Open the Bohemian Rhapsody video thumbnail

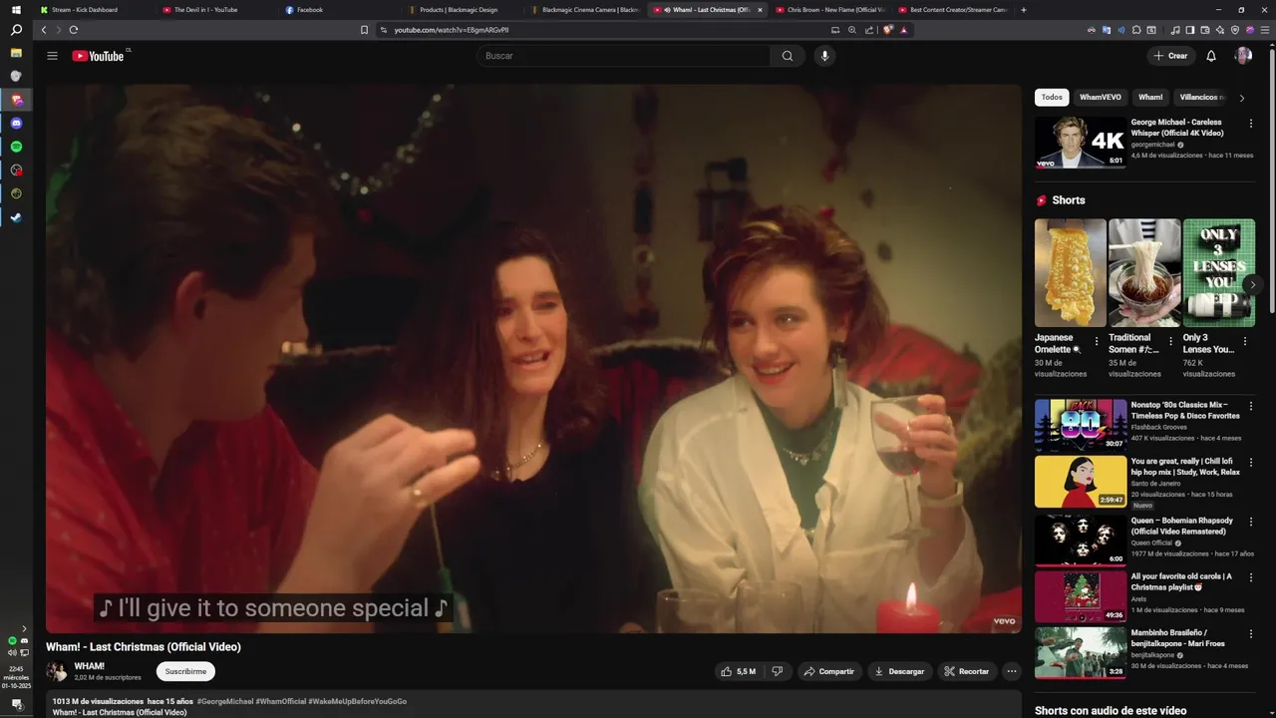pos(1081,540)
